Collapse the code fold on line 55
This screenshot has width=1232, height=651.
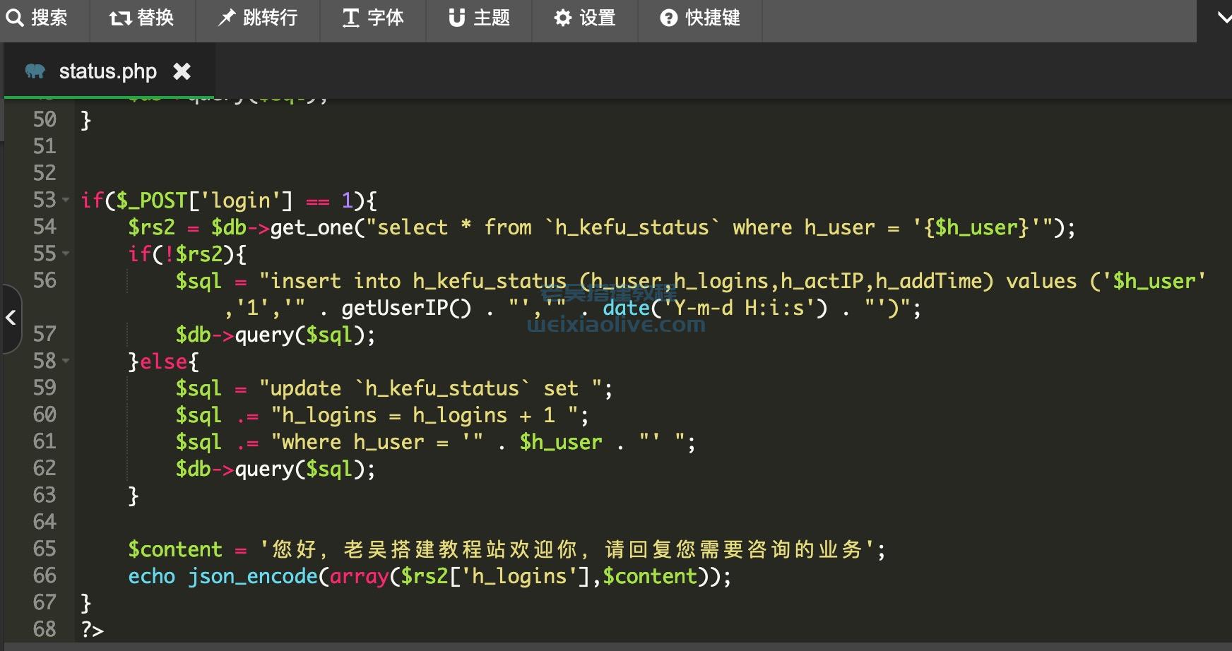(x=66, y=253)
